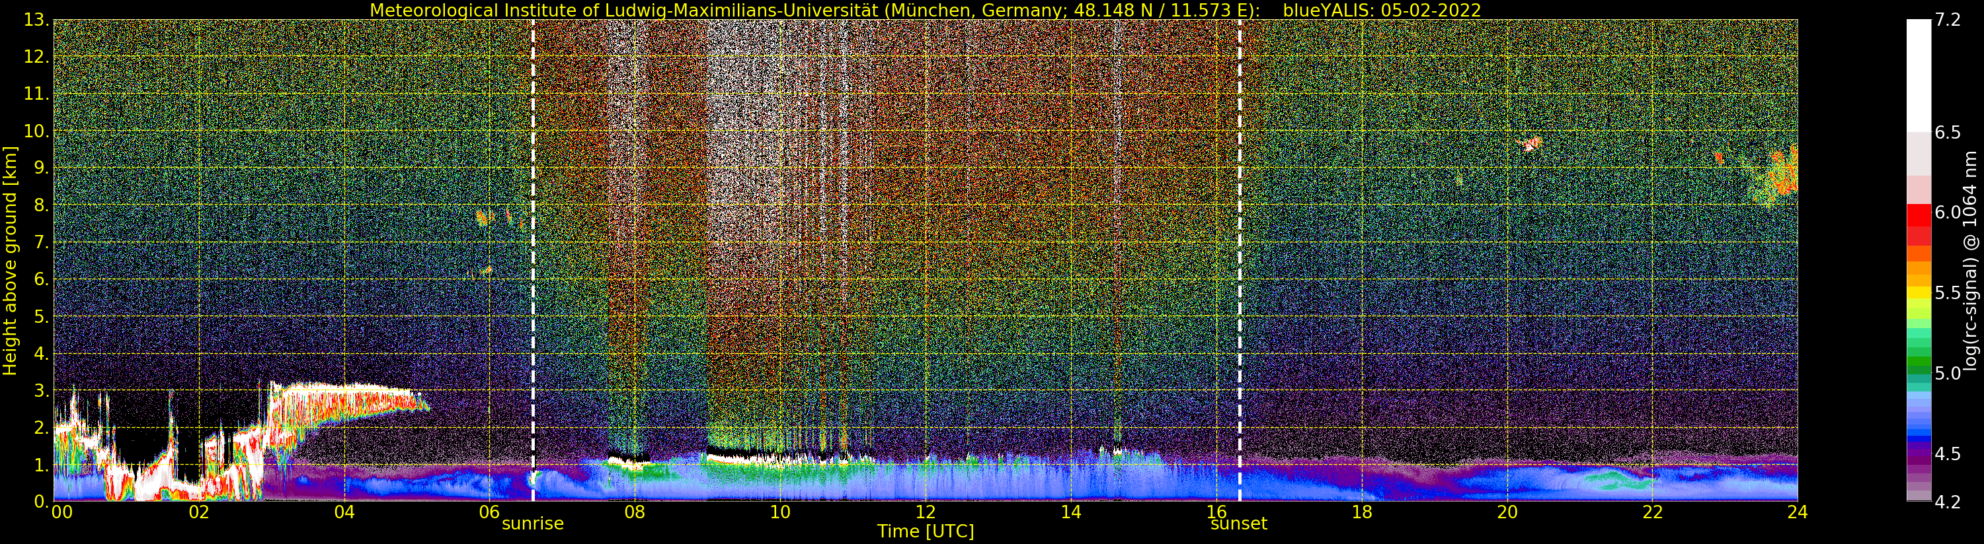Click the time axis tick label '20'
Screen dimensions: 1984x544
[1507, 512]
